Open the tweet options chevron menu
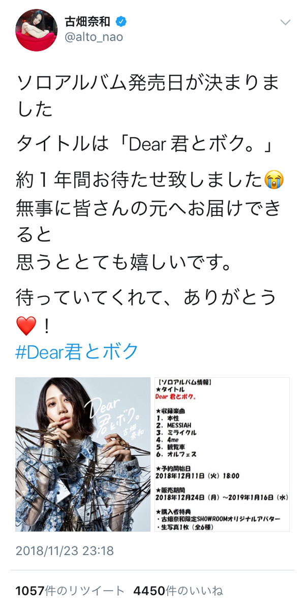Viewport: 305px width, 610px height. click(x=286, y=22)
